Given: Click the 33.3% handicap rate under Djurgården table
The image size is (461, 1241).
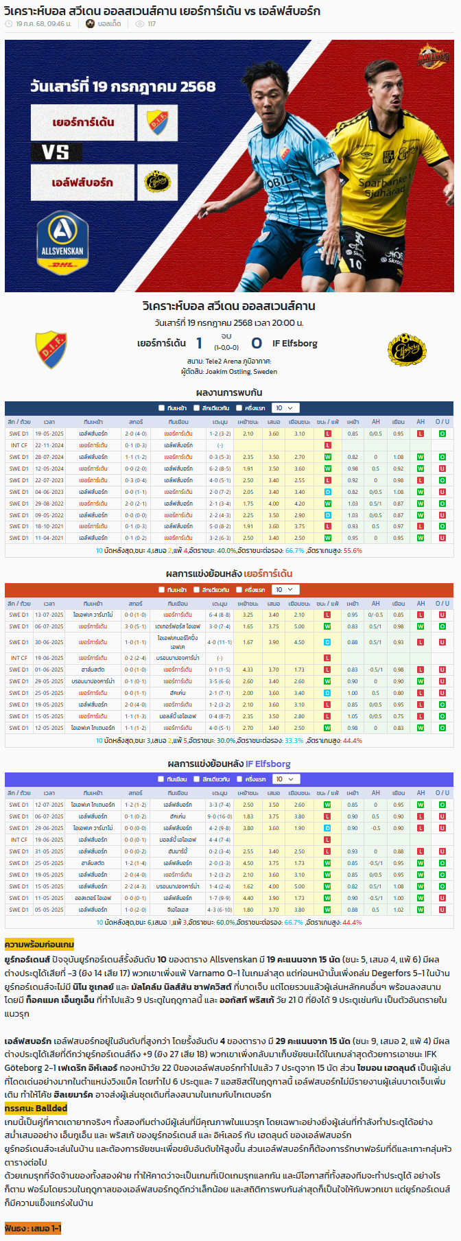Looking at the screenshot, I should coord(294,740).
